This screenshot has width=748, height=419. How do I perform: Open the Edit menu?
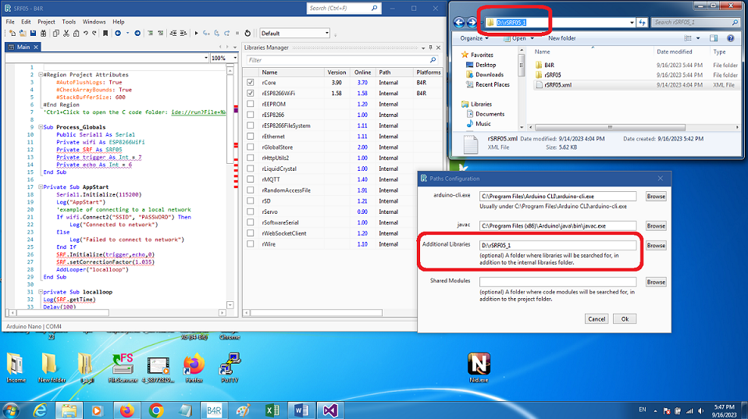(x=26, y=22)
